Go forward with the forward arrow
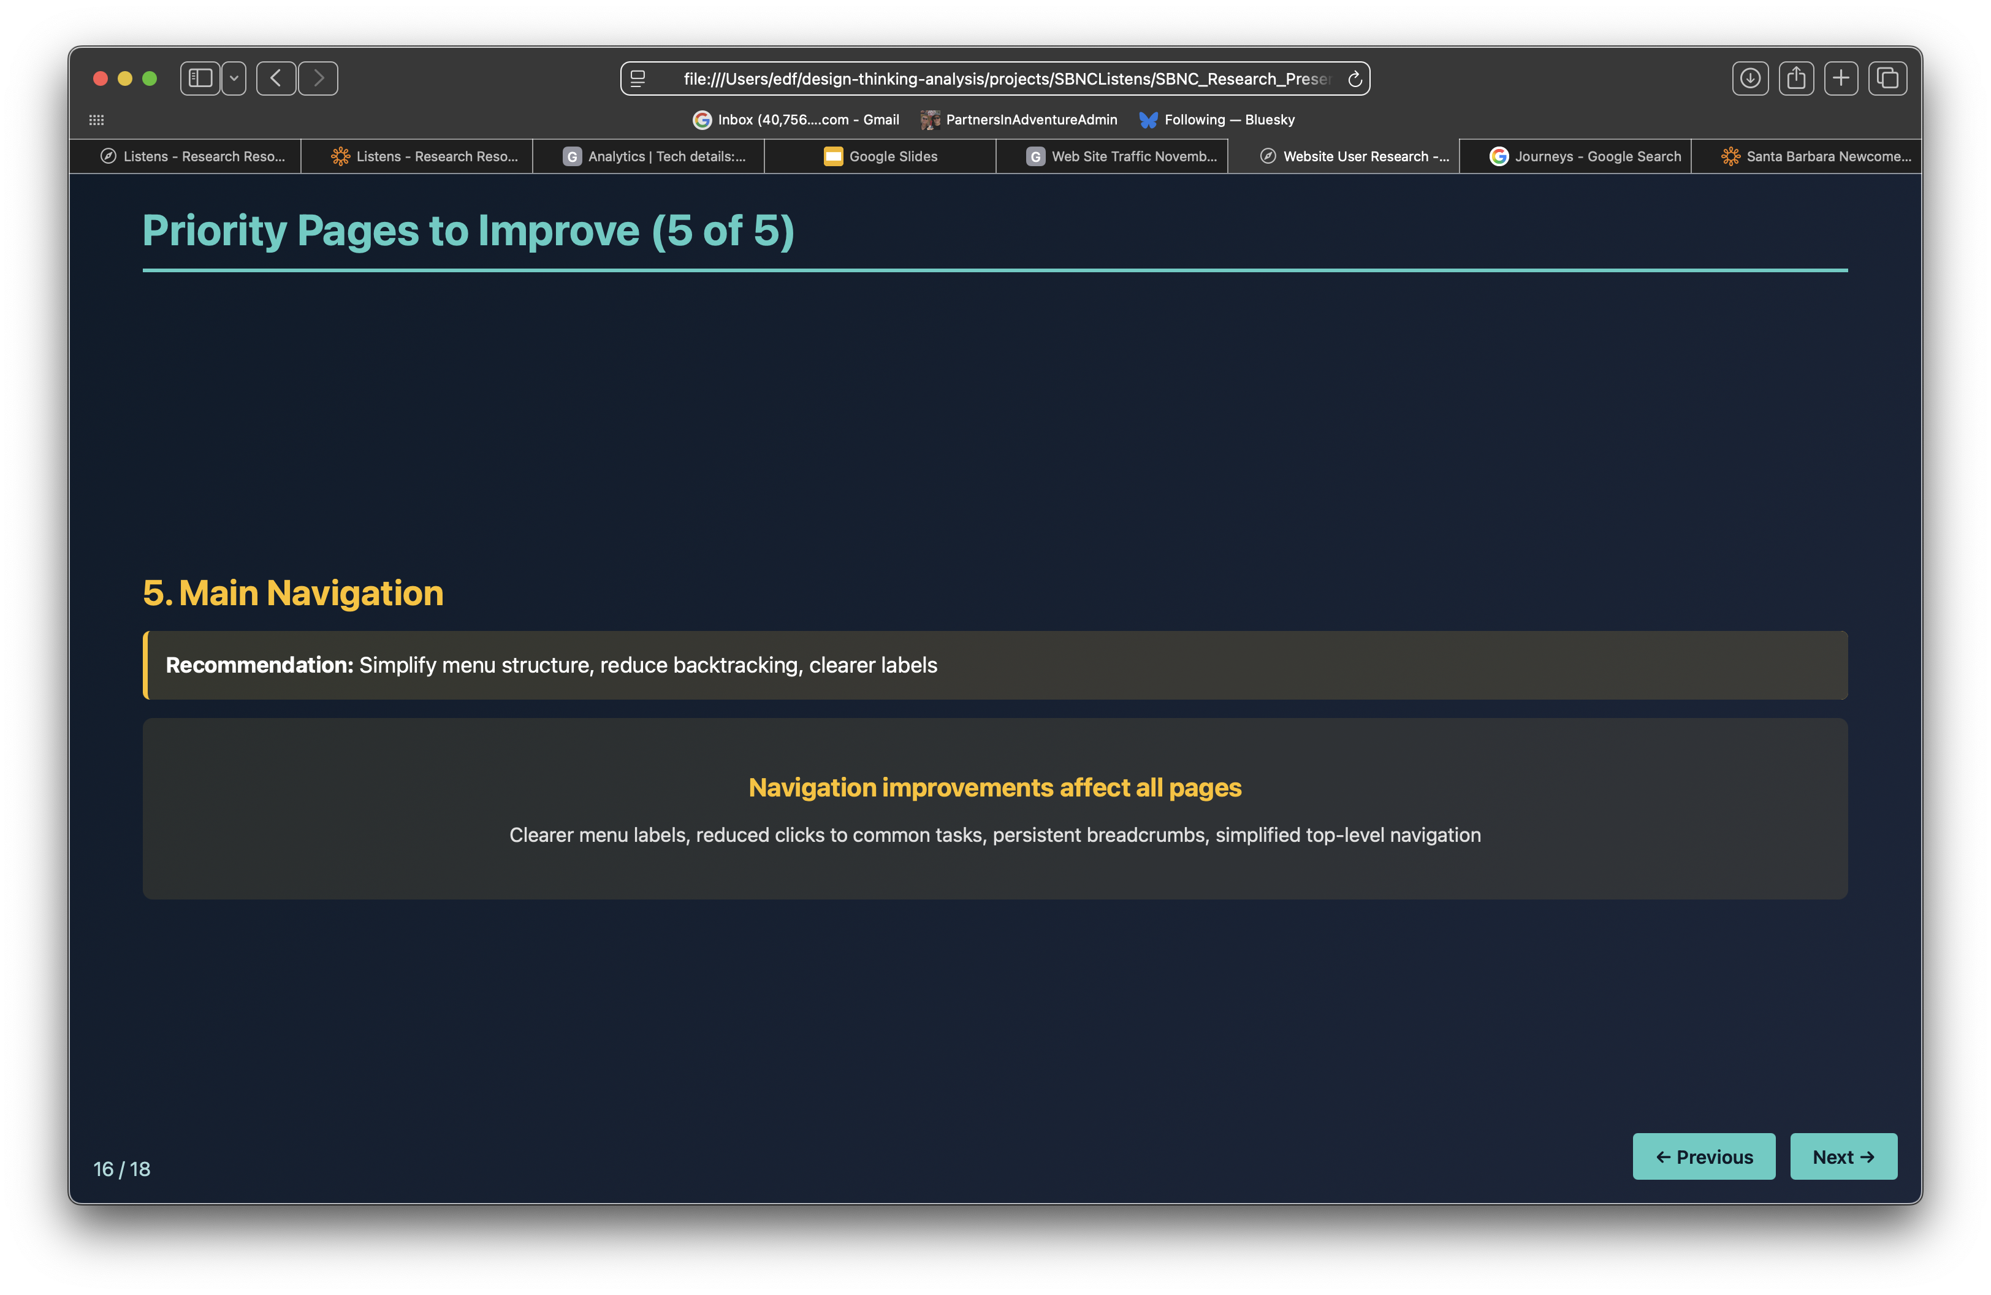 tap(318, 78)
